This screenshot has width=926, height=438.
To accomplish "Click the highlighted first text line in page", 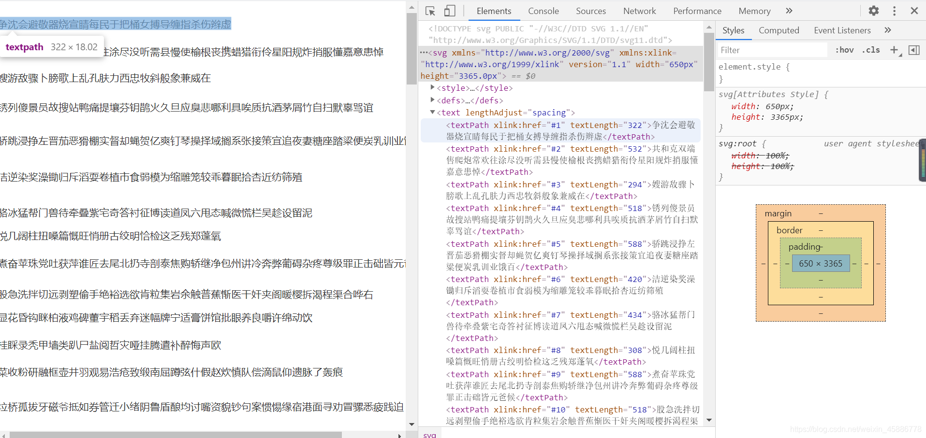I will pyautogui.click(x=116, y=24).
